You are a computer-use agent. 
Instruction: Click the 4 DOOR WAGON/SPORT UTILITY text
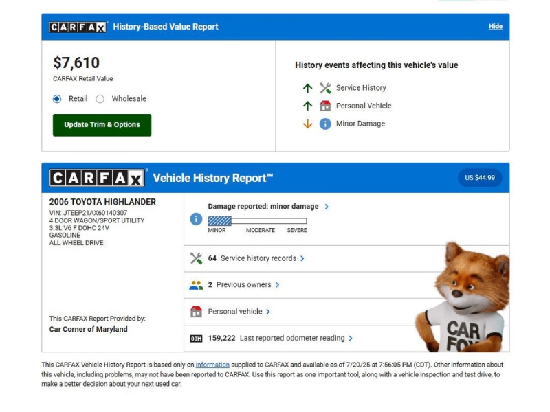coord(97,220)
